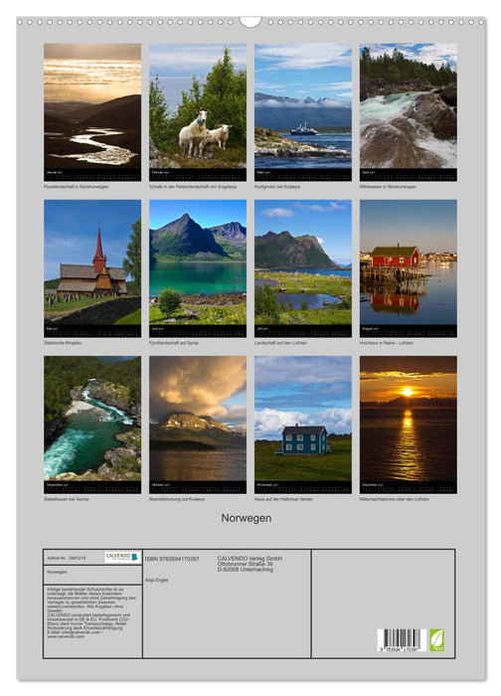Click 'Norwegen' in the info box
This screenshot has height=696, width=501.
coord(57,572)
